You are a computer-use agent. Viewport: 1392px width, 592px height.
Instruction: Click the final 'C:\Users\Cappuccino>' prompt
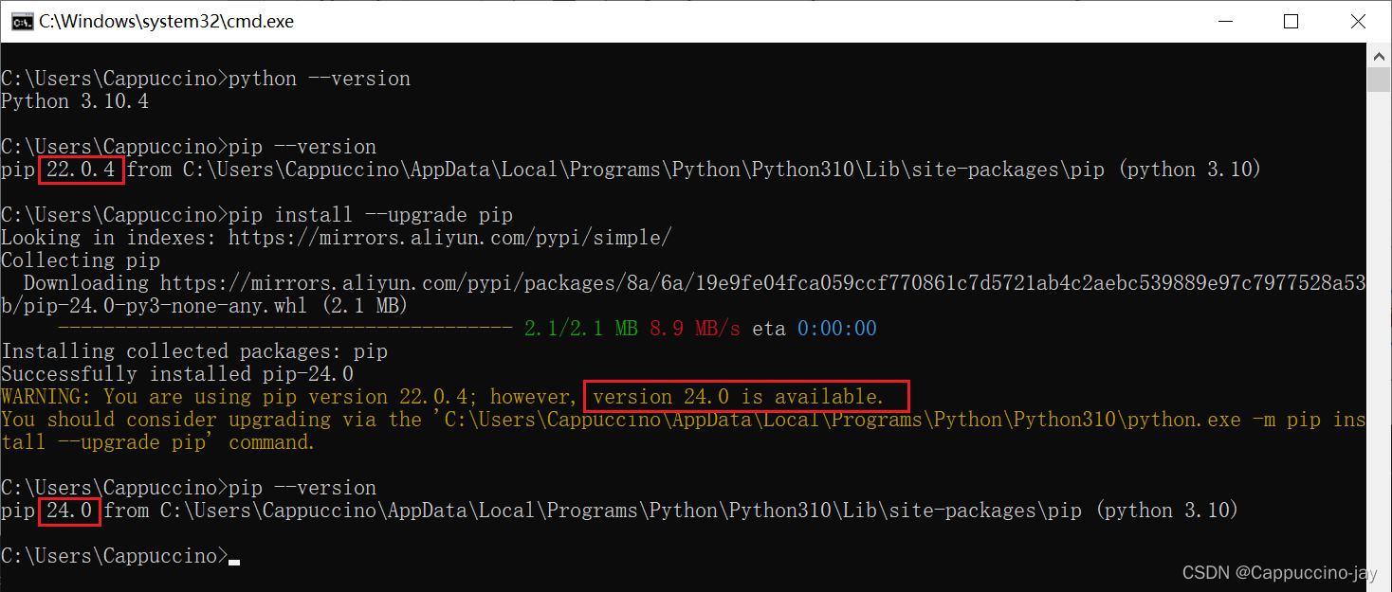click(115, 556)
